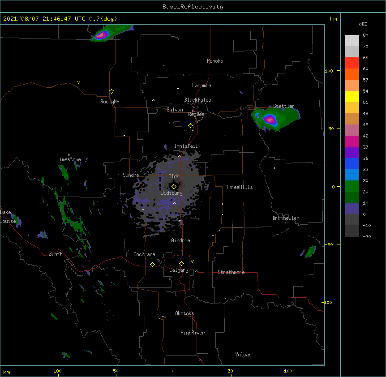Click the 0 tick on the bottom axis

(173, 371)
